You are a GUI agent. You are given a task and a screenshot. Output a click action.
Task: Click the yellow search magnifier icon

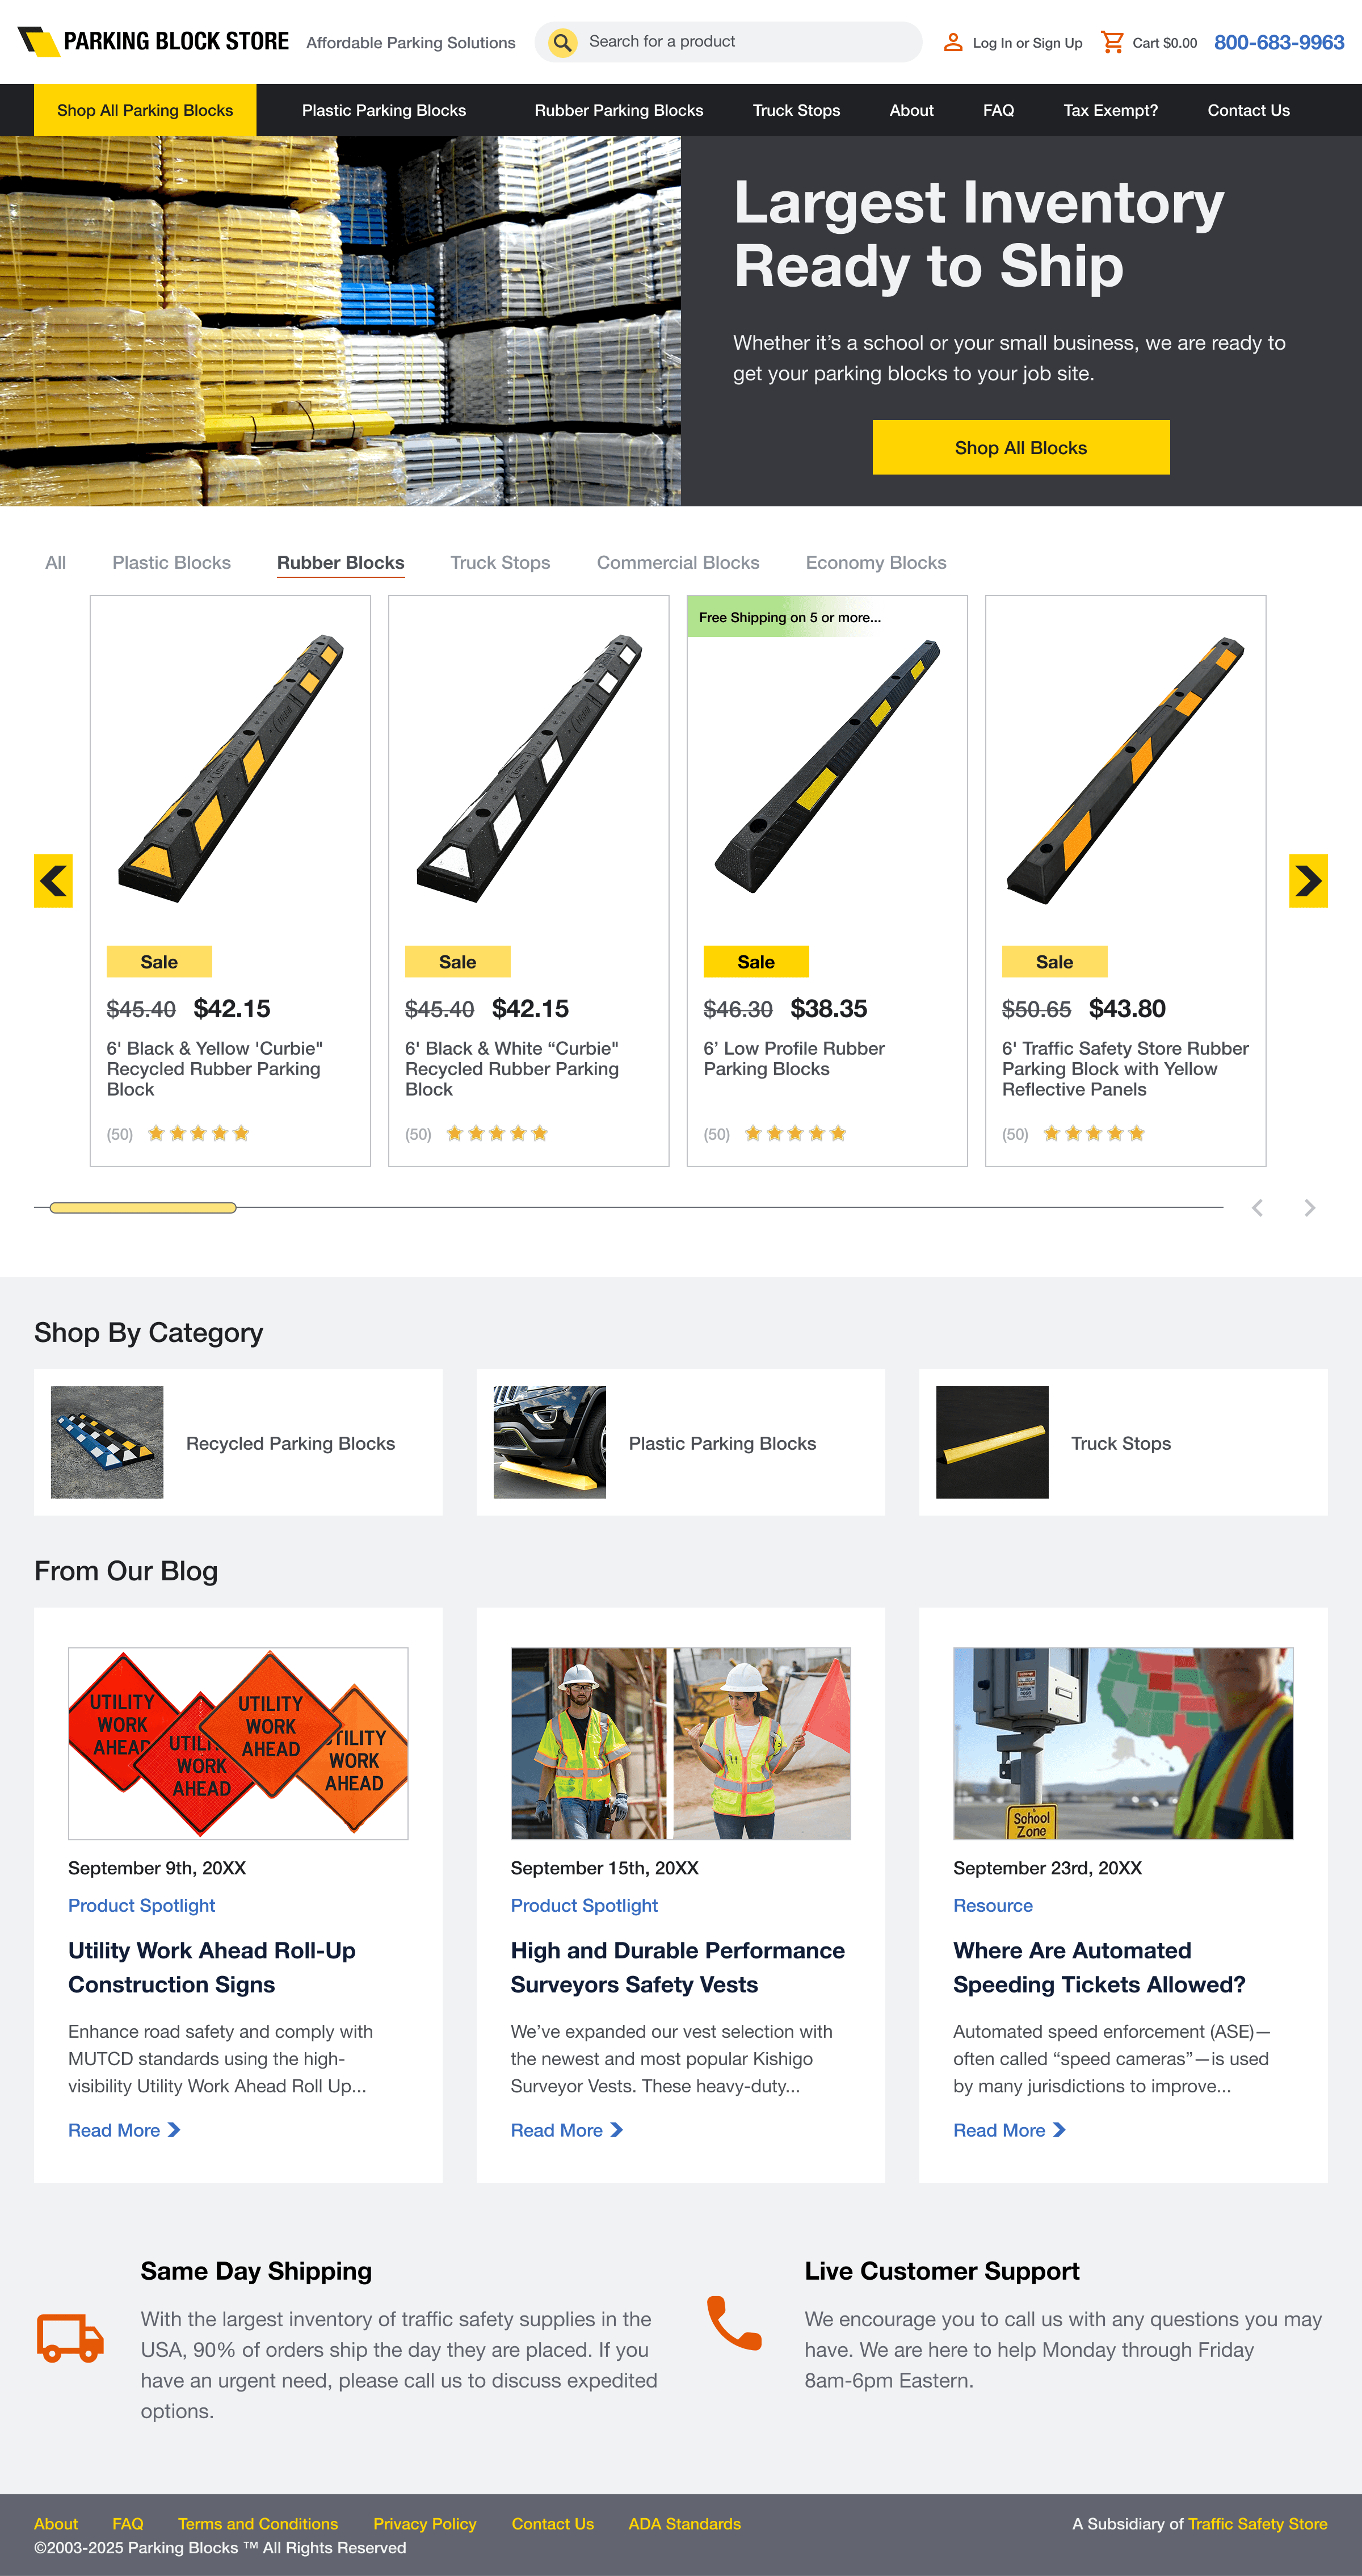[x=563, y=42]
